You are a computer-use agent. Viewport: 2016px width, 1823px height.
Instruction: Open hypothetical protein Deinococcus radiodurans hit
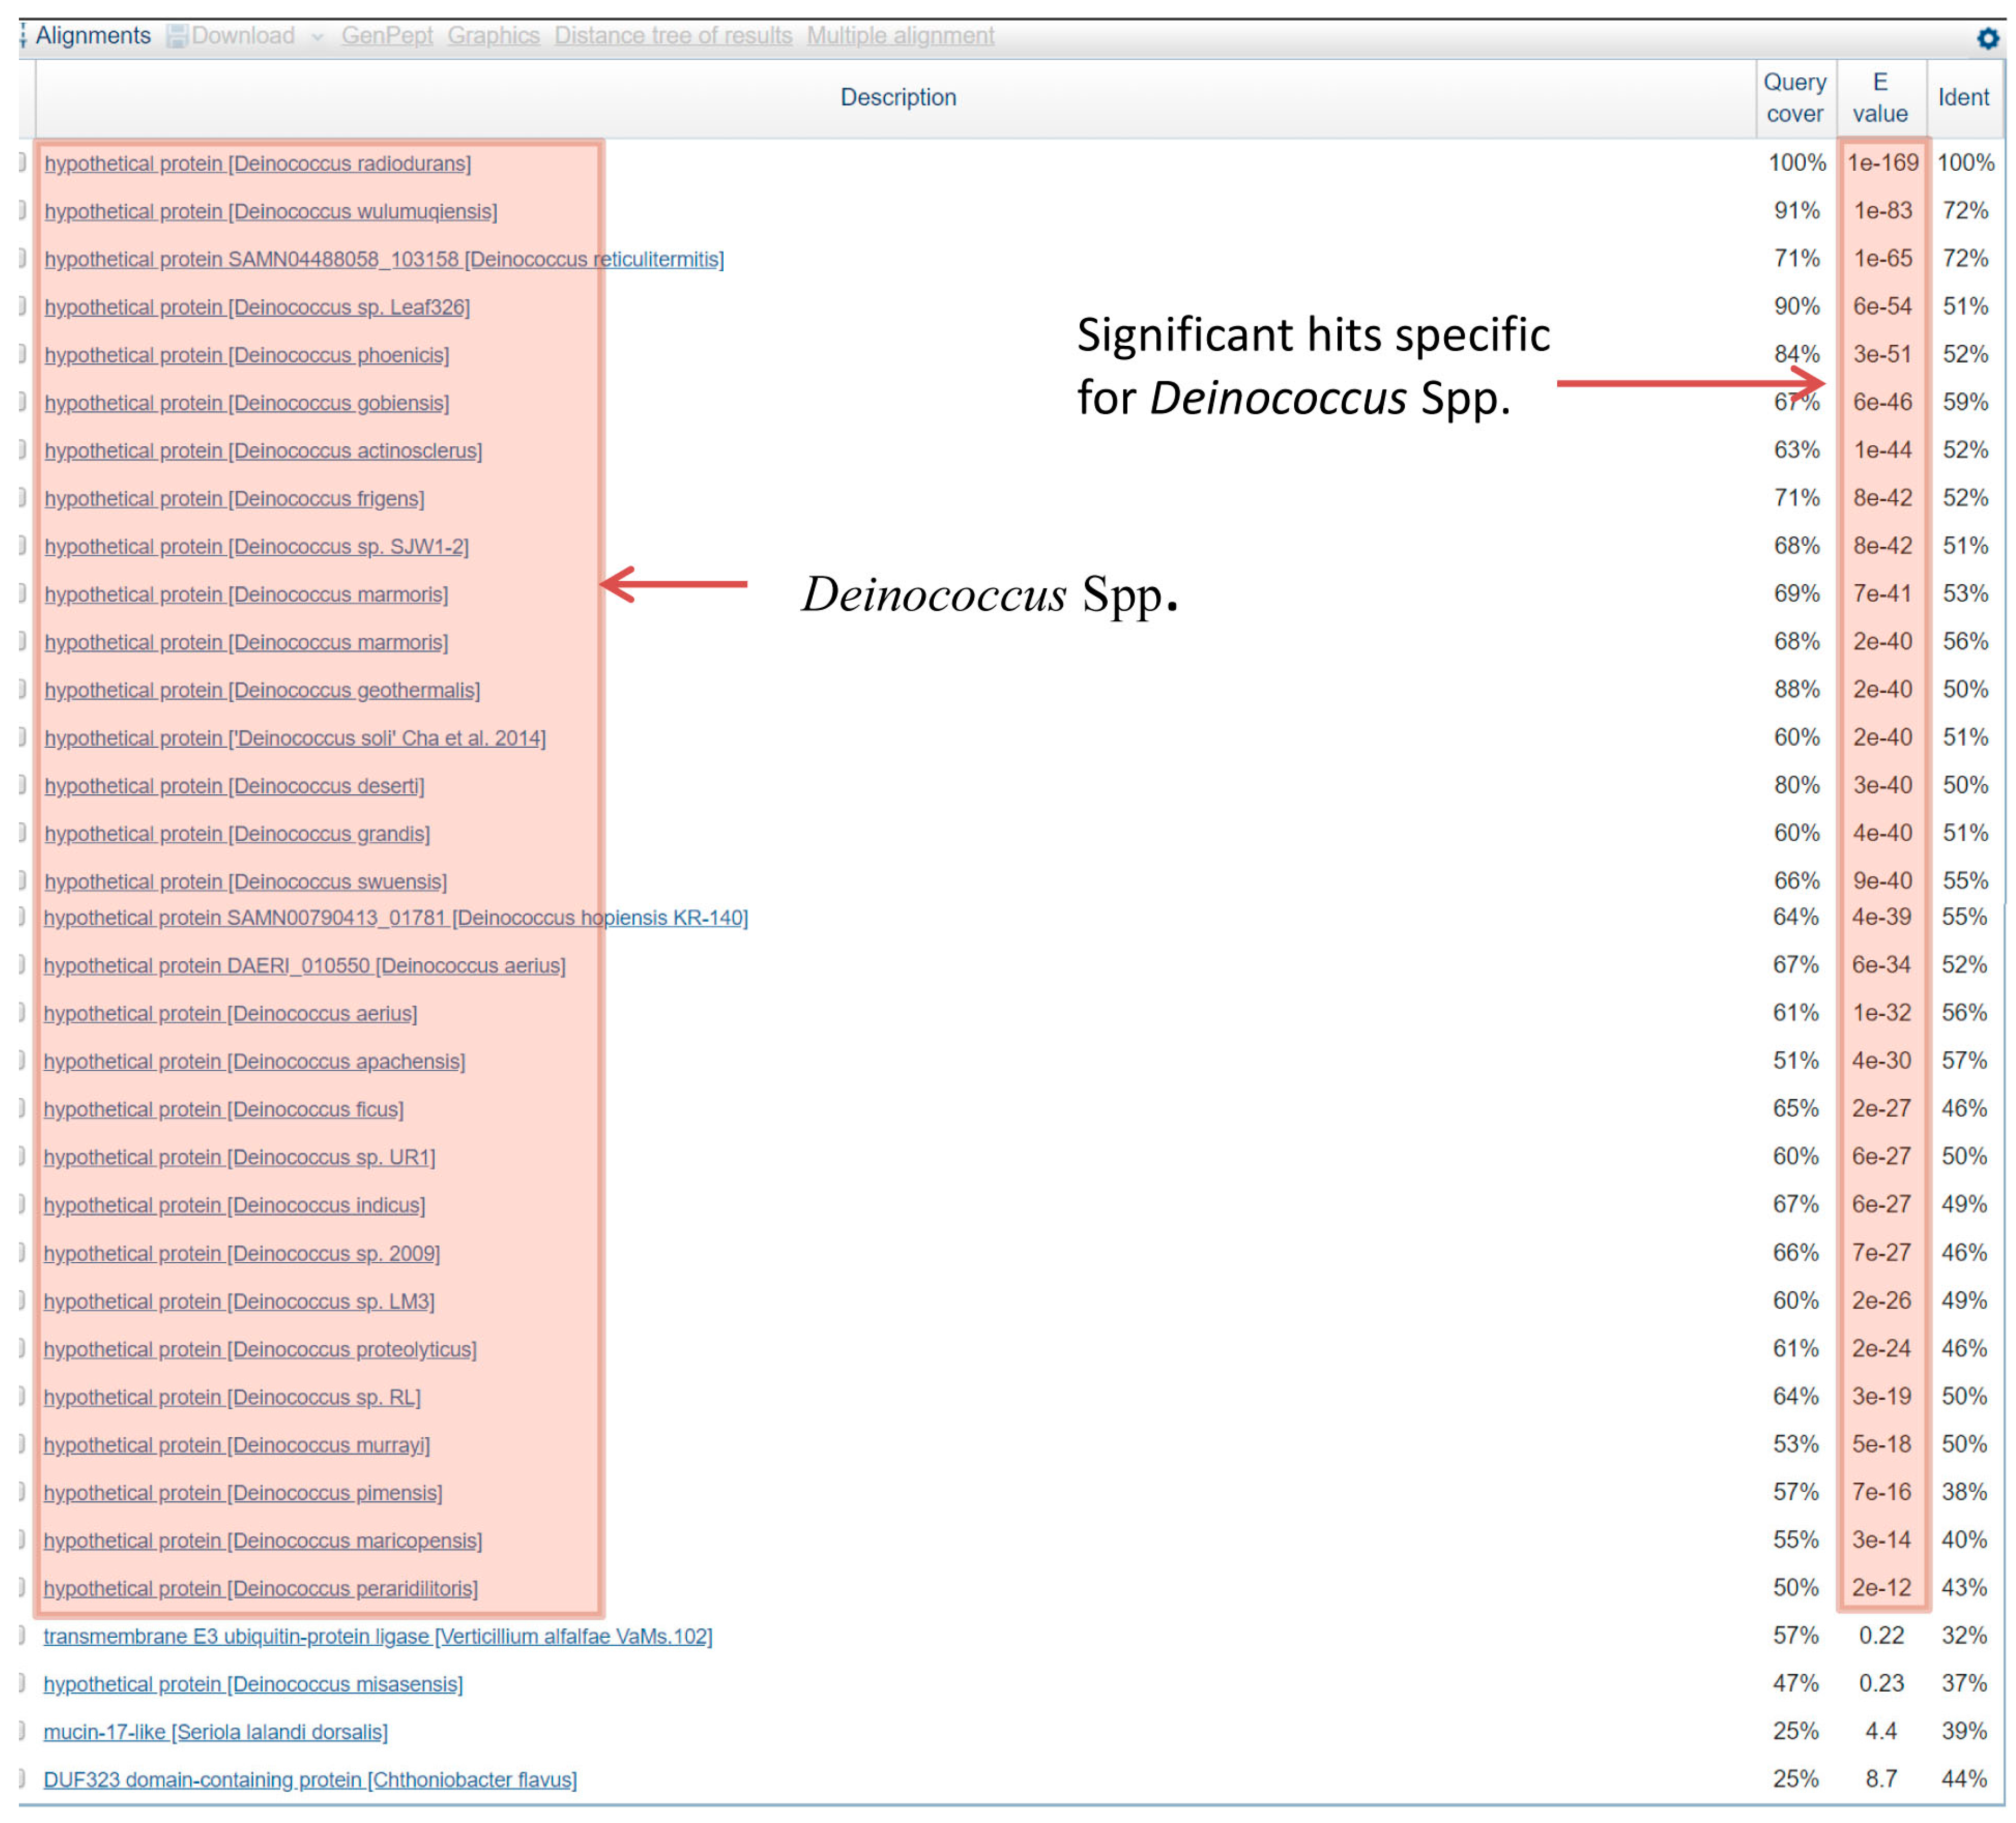(258, 164)
